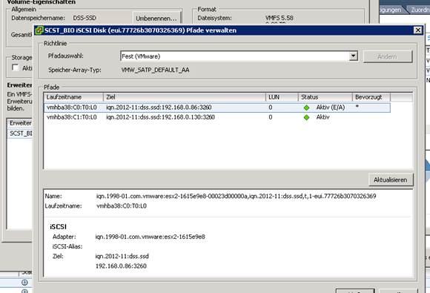Sort paths by Ziel column header
430x293 pixels.
pos(185,97)
